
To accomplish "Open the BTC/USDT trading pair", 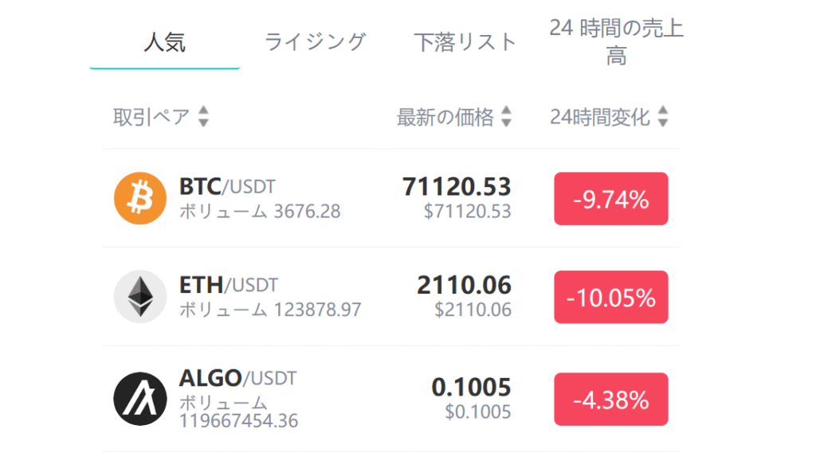I will point(227,187).
